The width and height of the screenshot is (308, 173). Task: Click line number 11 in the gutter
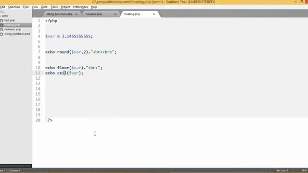pos(38,73)
